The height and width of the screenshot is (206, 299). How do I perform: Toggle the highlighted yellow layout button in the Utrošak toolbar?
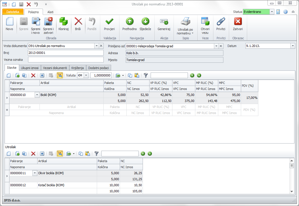[60, 154]
